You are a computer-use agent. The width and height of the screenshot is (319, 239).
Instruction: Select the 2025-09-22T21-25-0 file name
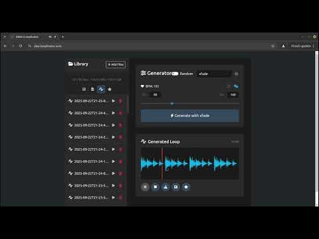(91, 101)
